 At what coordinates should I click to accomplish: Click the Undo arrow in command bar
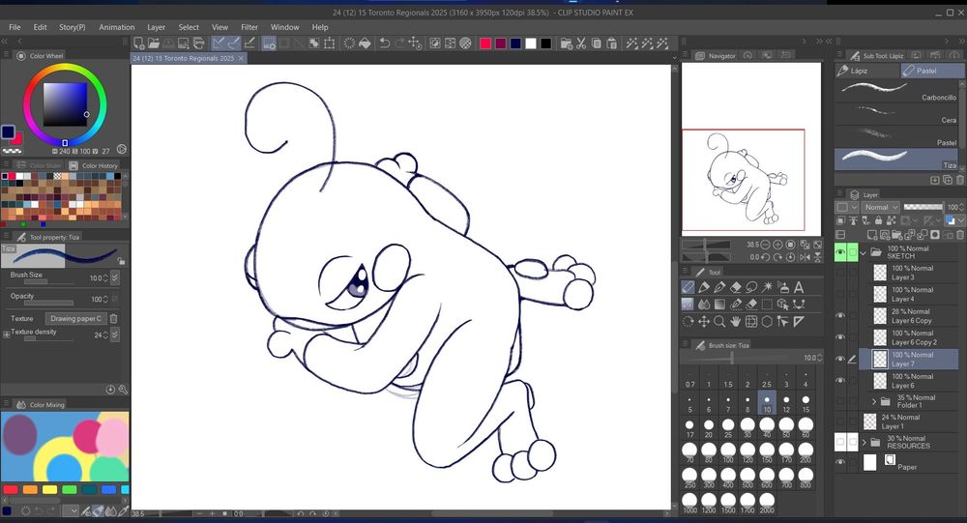[x=384, y=44]
